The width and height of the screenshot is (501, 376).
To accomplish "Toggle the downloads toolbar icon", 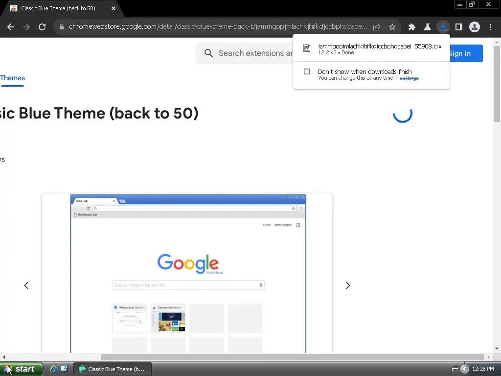I will [443, 27].
